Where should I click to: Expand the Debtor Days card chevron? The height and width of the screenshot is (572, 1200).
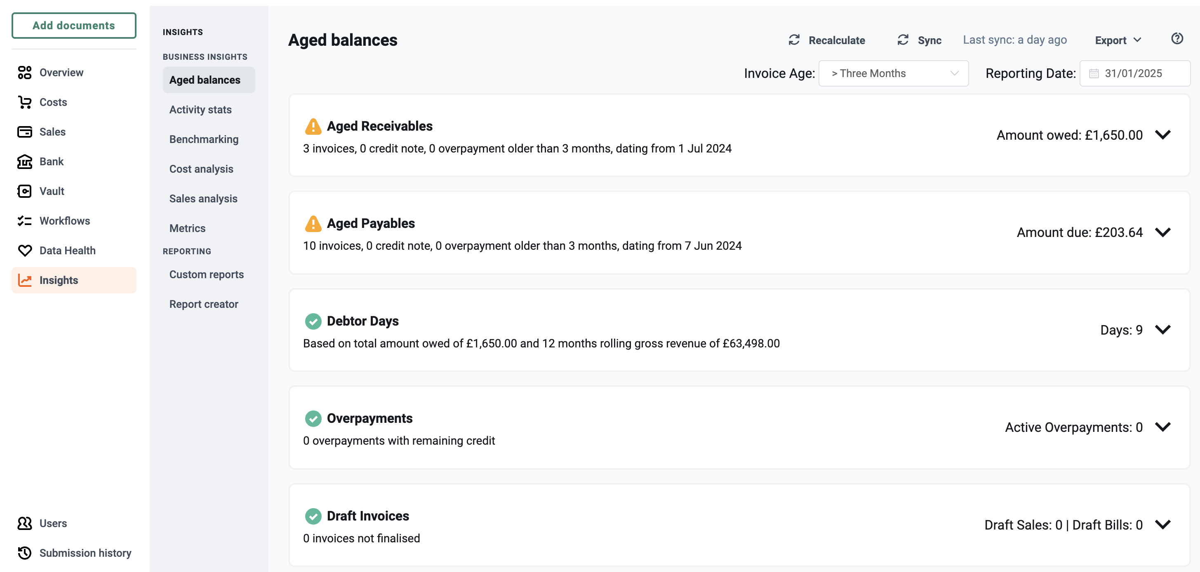coord(1163,330)
